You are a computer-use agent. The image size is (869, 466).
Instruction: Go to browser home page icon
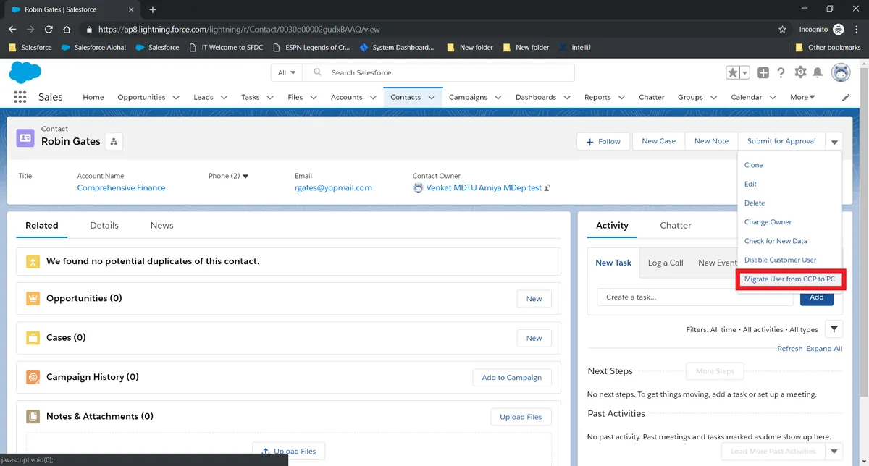pyautogui.click(x=67, y=30)
